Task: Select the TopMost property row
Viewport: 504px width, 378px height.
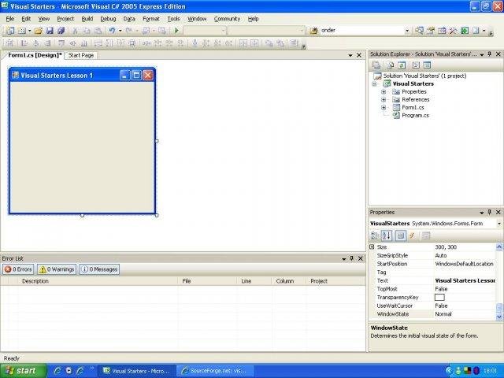Action: 432,289
